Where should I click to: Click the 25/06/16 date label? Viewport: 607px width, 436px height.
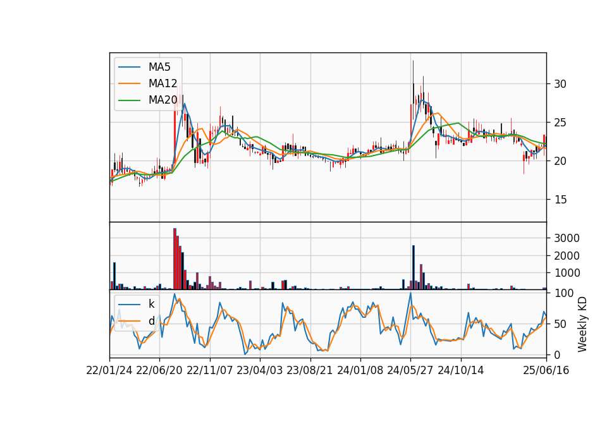click(x=546, y=370)
